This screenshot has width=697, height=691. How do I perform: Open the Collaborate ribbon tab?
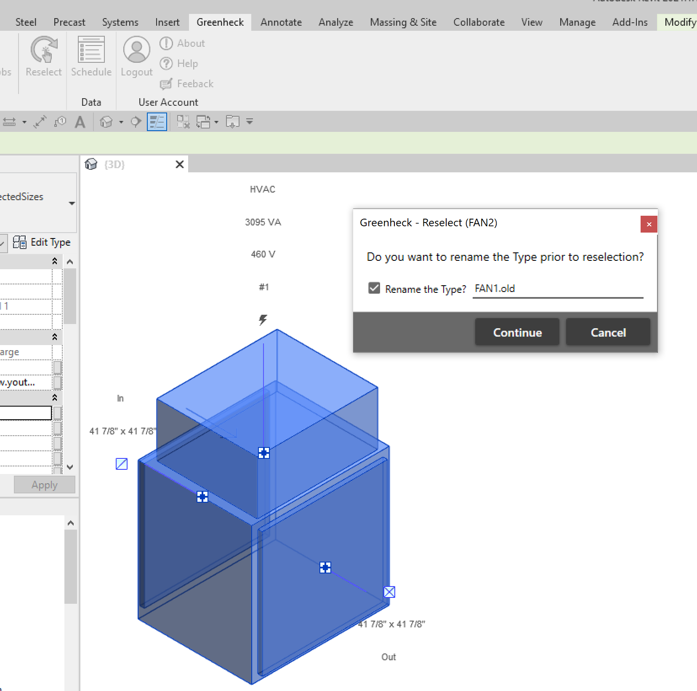[x=479, y=22]
